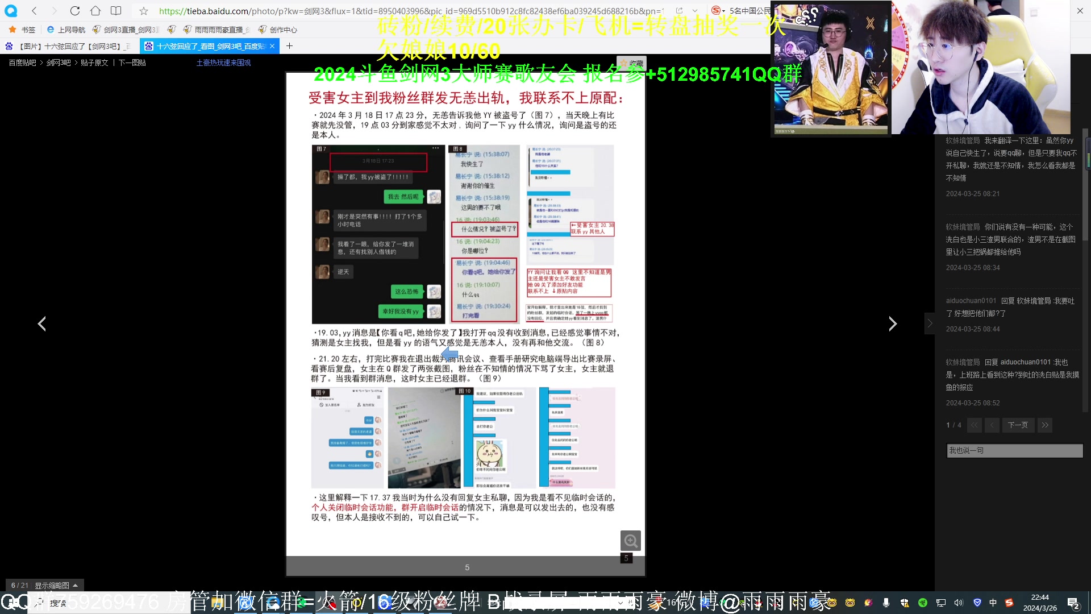
Task: Open the Windows notification center
Action: [x=1073, y=603]
